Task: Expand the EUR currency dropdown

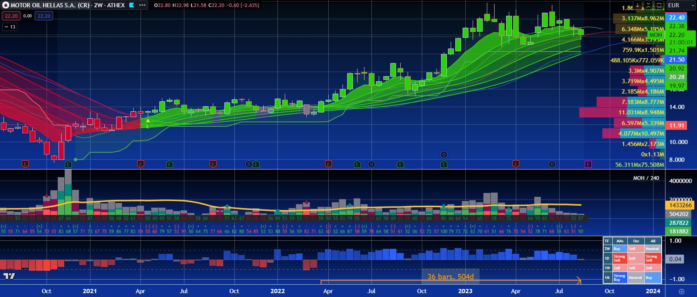Action: 681,5
